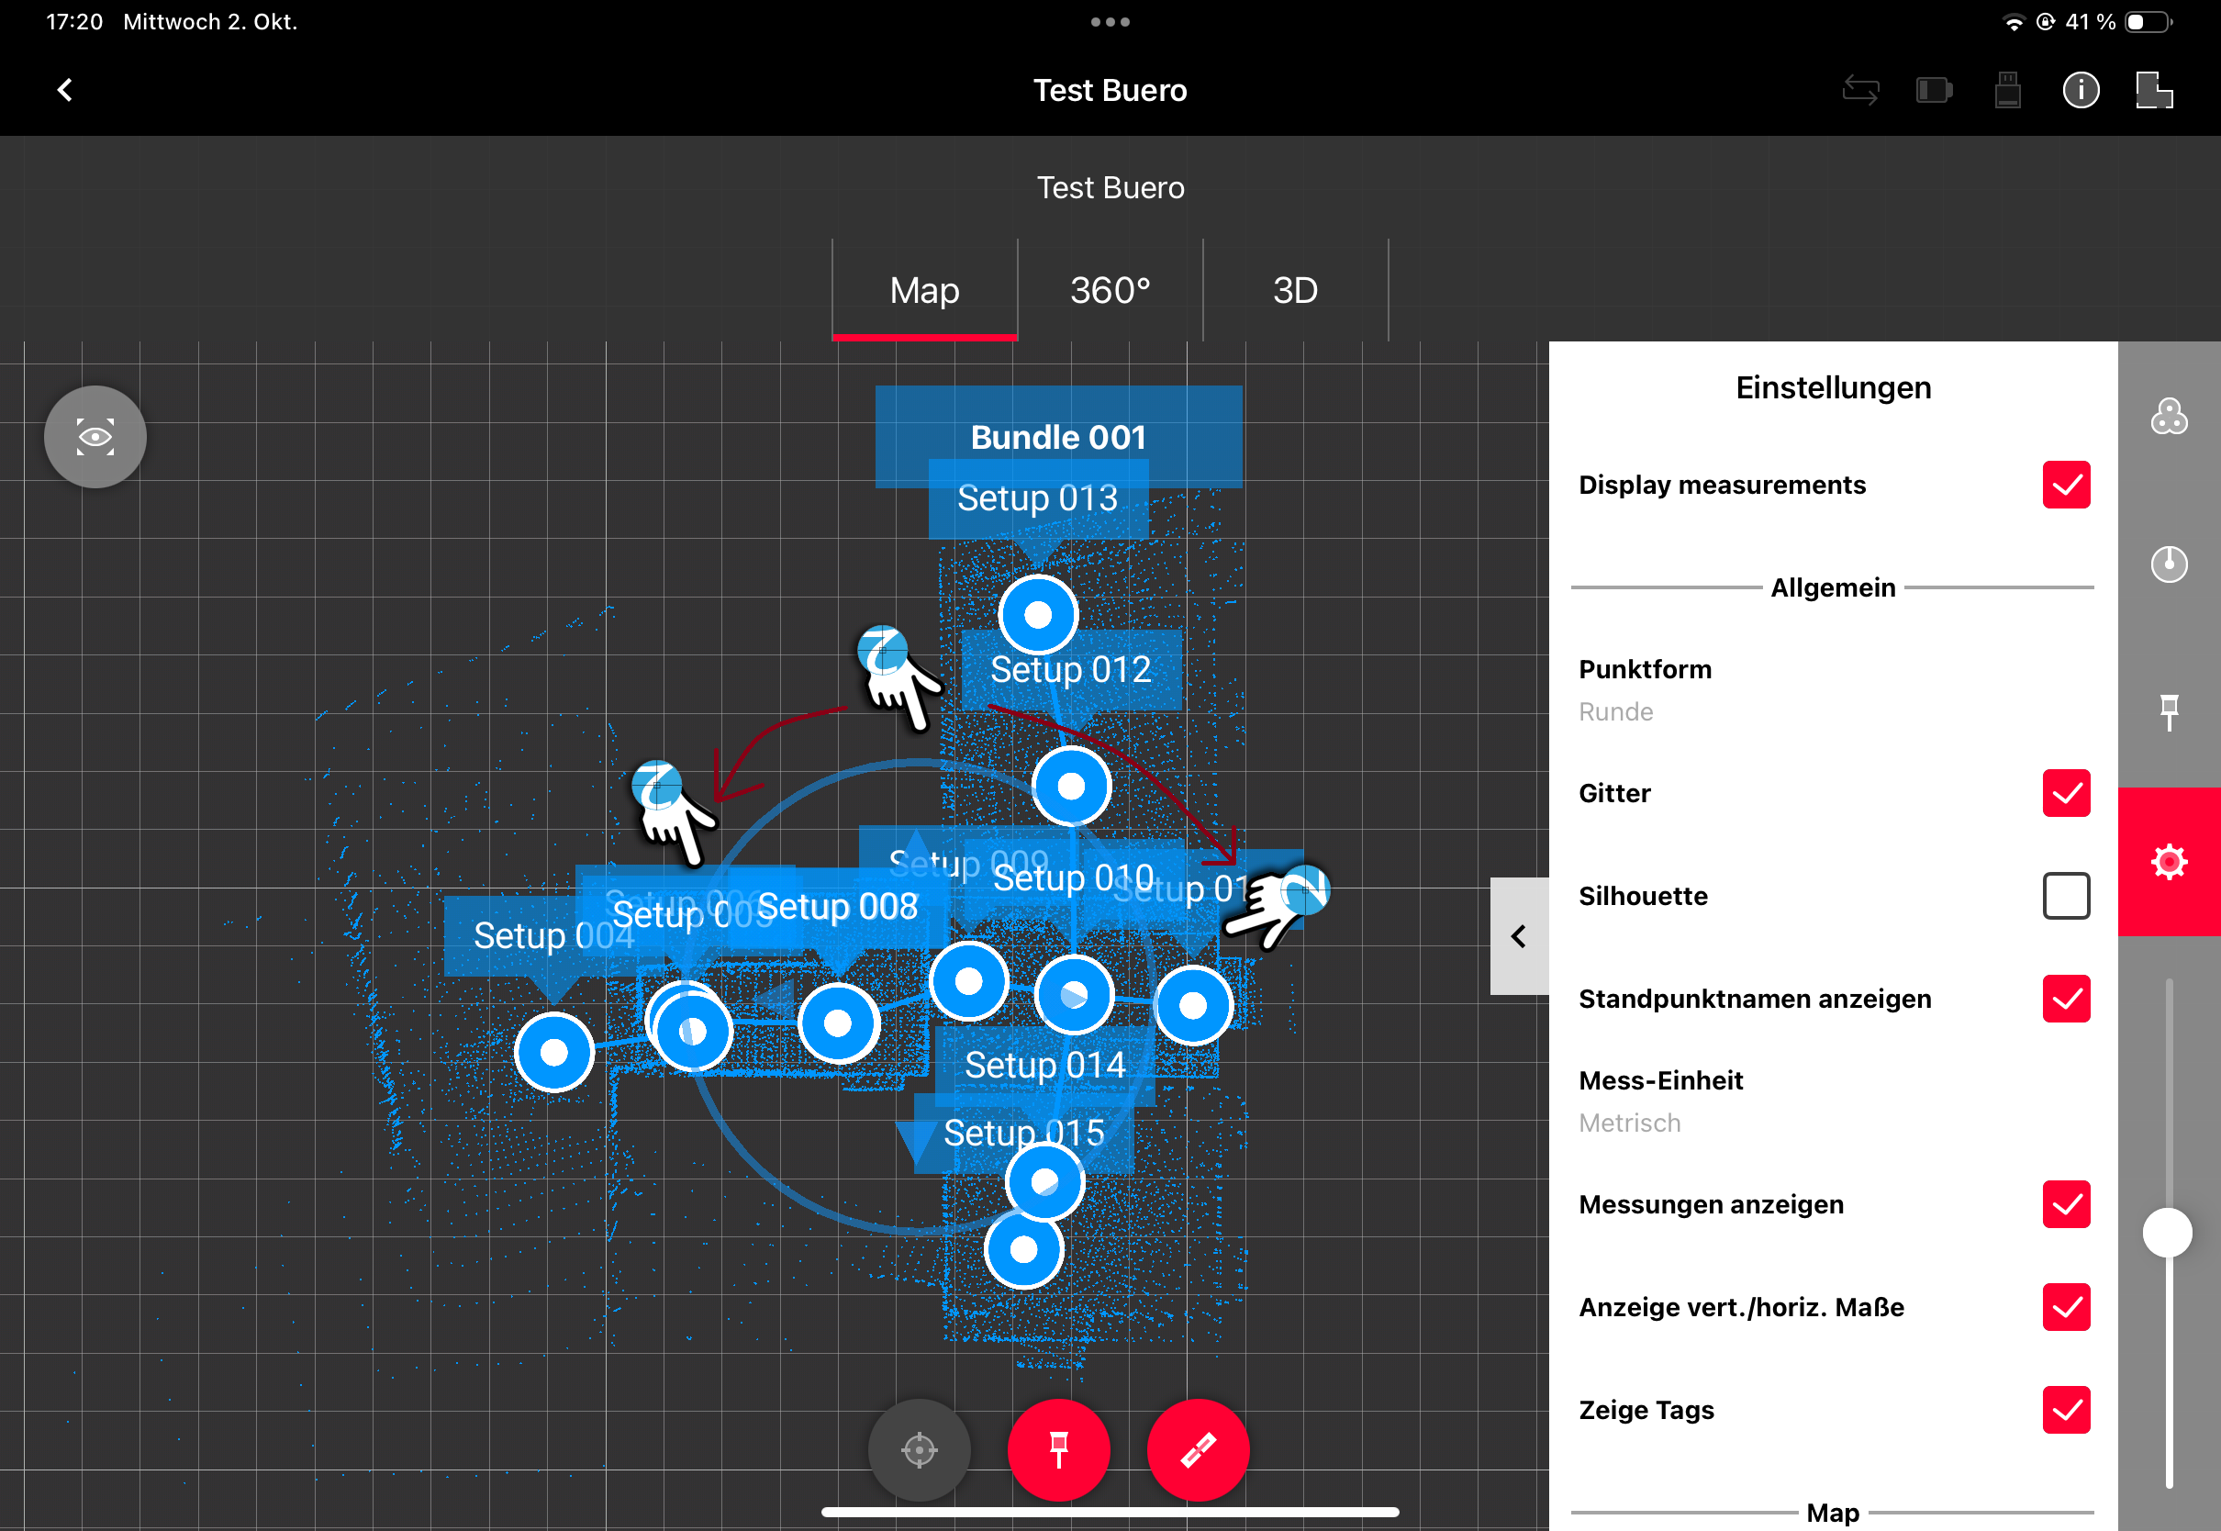Tap the scanner battery status icon
Viewport: 2221px width, 1531px height.
coord(1935,90)
